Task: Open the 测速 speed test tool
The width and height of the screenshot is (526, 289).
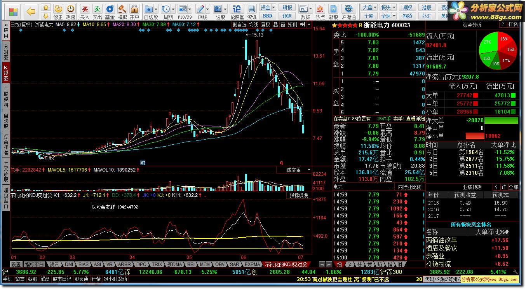Action: pos(70,11)
